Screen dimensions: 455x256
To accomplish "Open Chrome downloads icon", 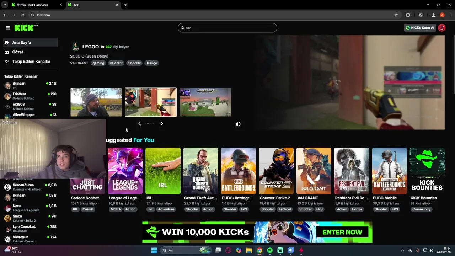I will pyautogui.click(x=434, y=15).
